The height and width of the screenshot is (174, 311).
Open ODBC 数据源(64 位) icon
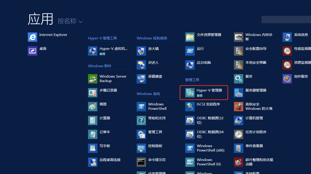pos(190,134)
